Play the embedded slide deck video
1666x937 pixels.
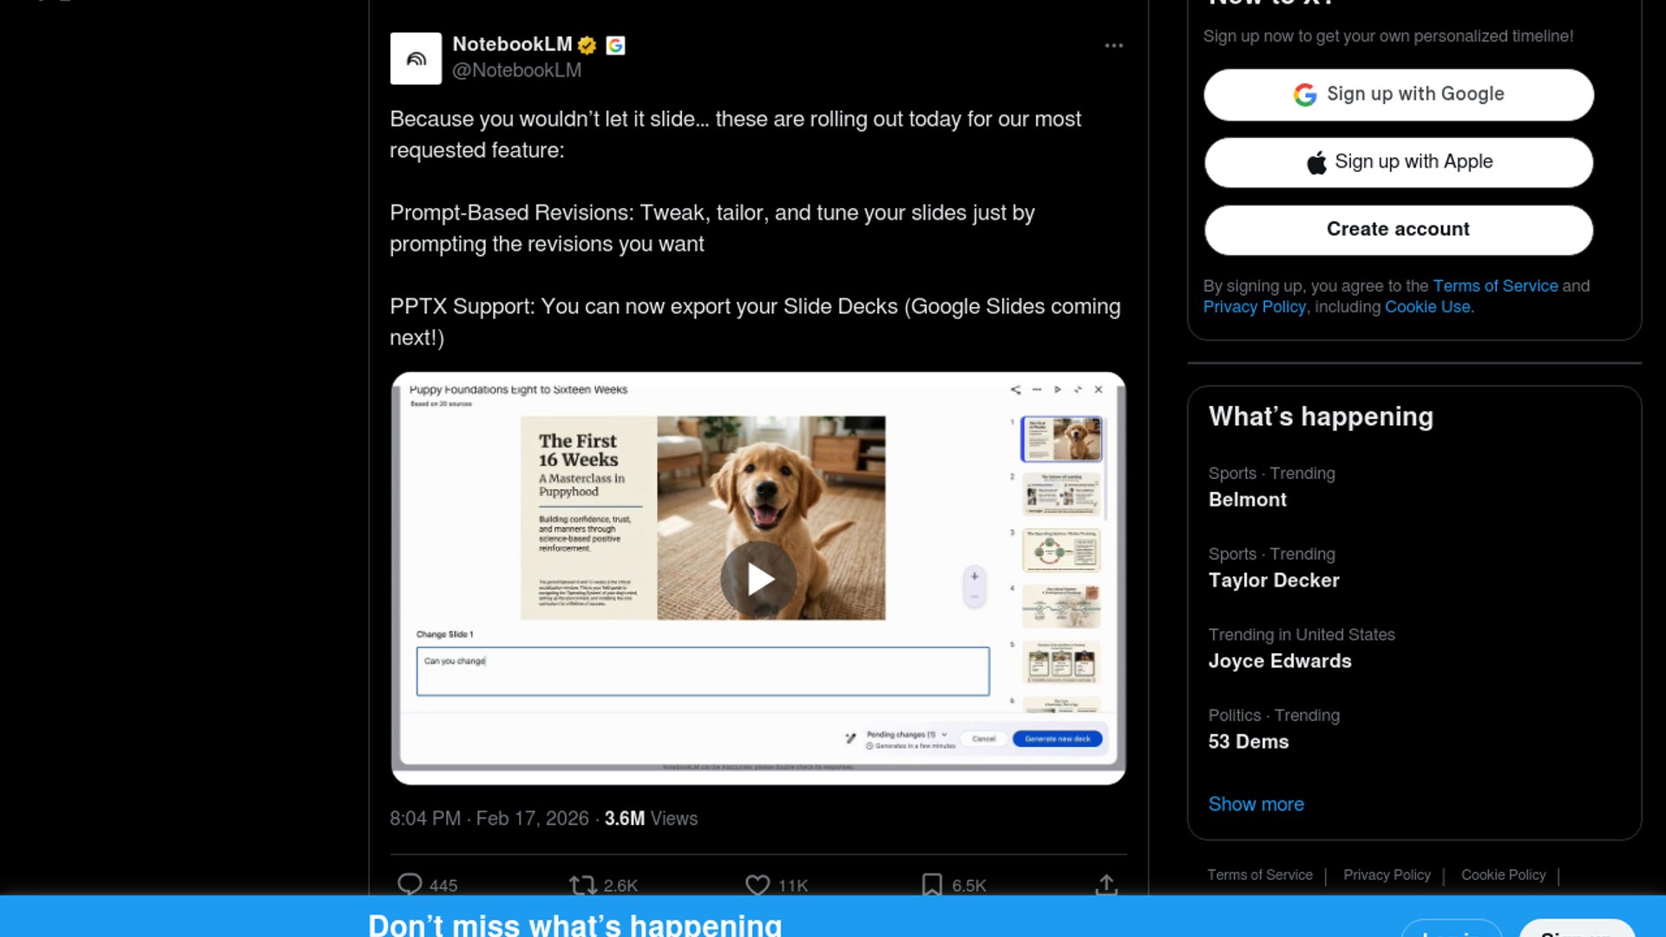coord(758,580)
